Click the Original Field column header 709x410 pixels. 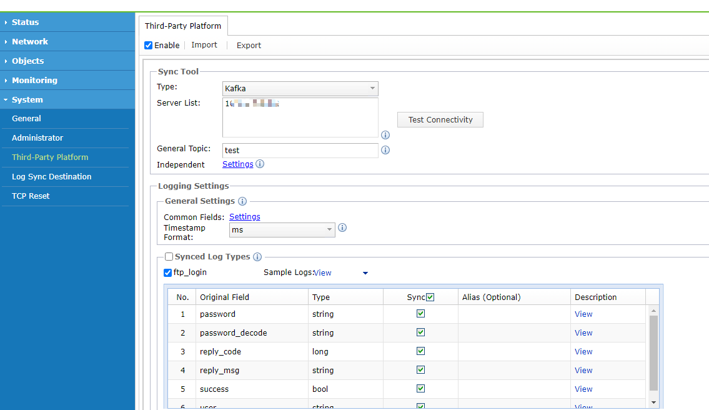pos(252,297)
